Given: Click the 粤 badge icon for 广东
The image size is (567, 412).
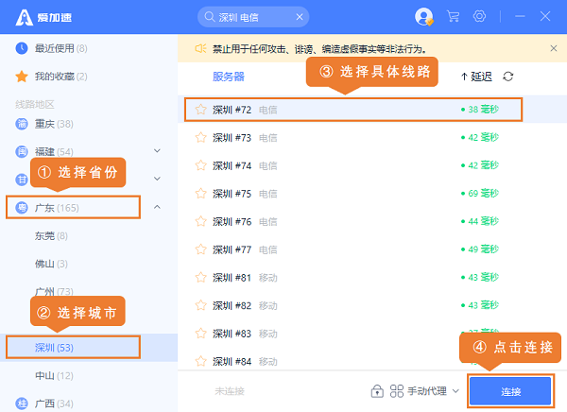Looking at the screenshot, I should point(22,208).
